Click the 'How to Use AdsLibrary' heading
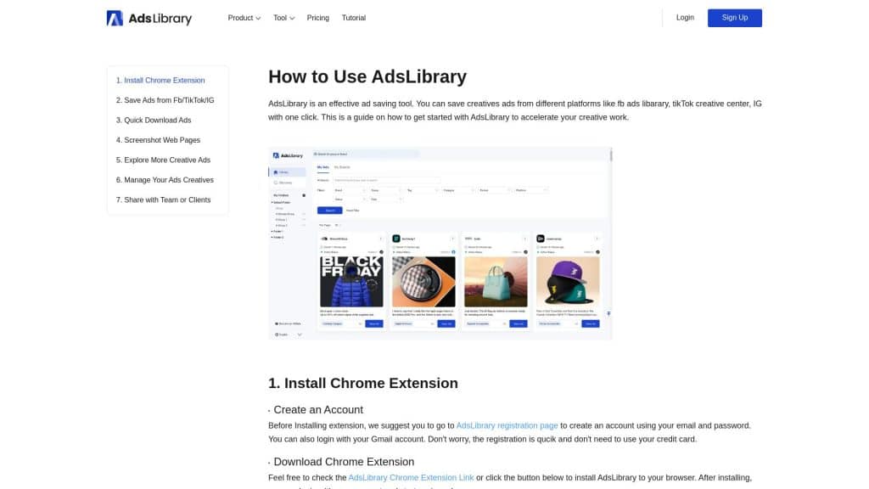Viewport: 869px width, 489px height. (x=367, y=76)
